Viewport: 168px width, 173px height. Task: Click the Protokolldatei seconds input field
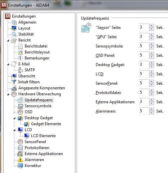coord(144,92)
